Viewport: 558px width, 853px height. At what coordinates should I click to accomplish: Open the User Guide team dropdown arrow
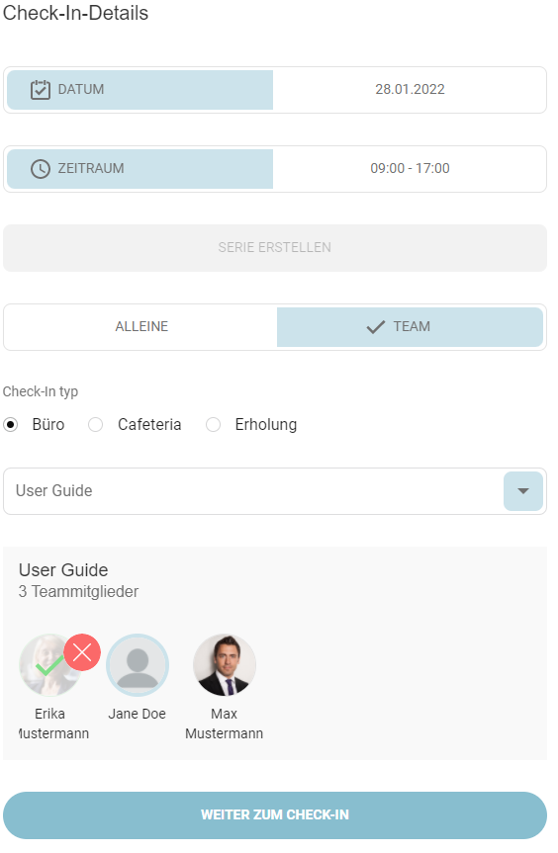tap(523, 491)
